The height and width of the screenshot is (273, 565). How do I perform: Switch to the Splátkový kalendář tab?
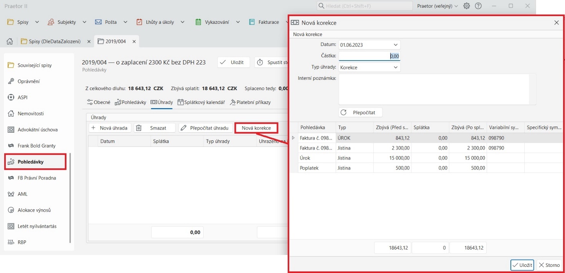click(201, 102)
